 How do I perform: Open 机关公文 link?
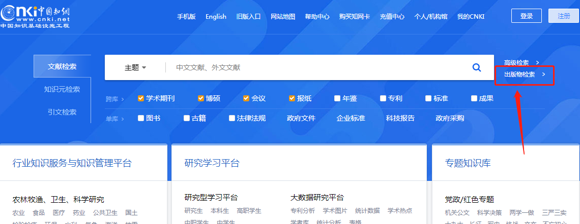pos(457,212)
